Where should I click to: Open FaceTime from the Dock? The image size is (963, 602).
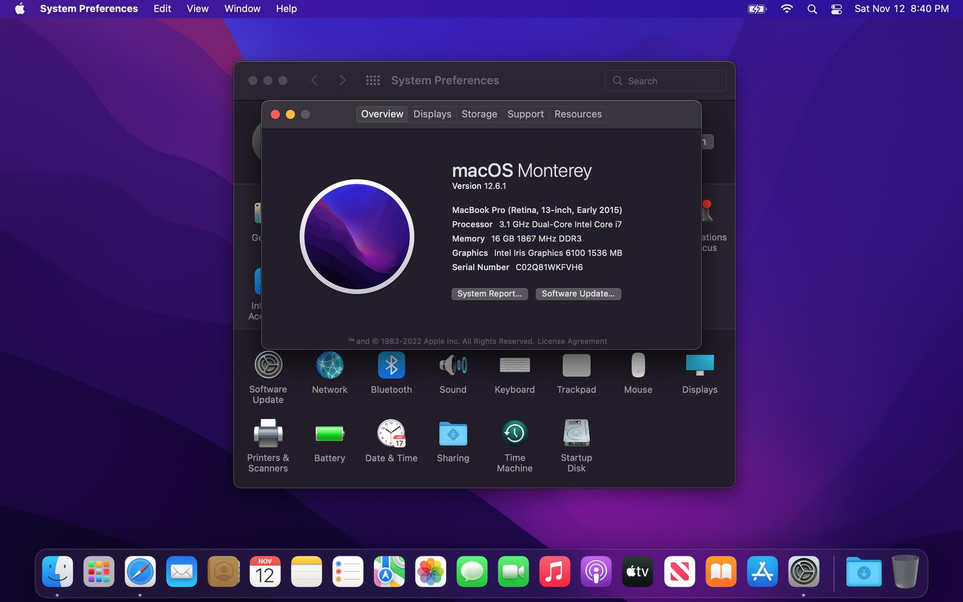click(x=513, y=571)
